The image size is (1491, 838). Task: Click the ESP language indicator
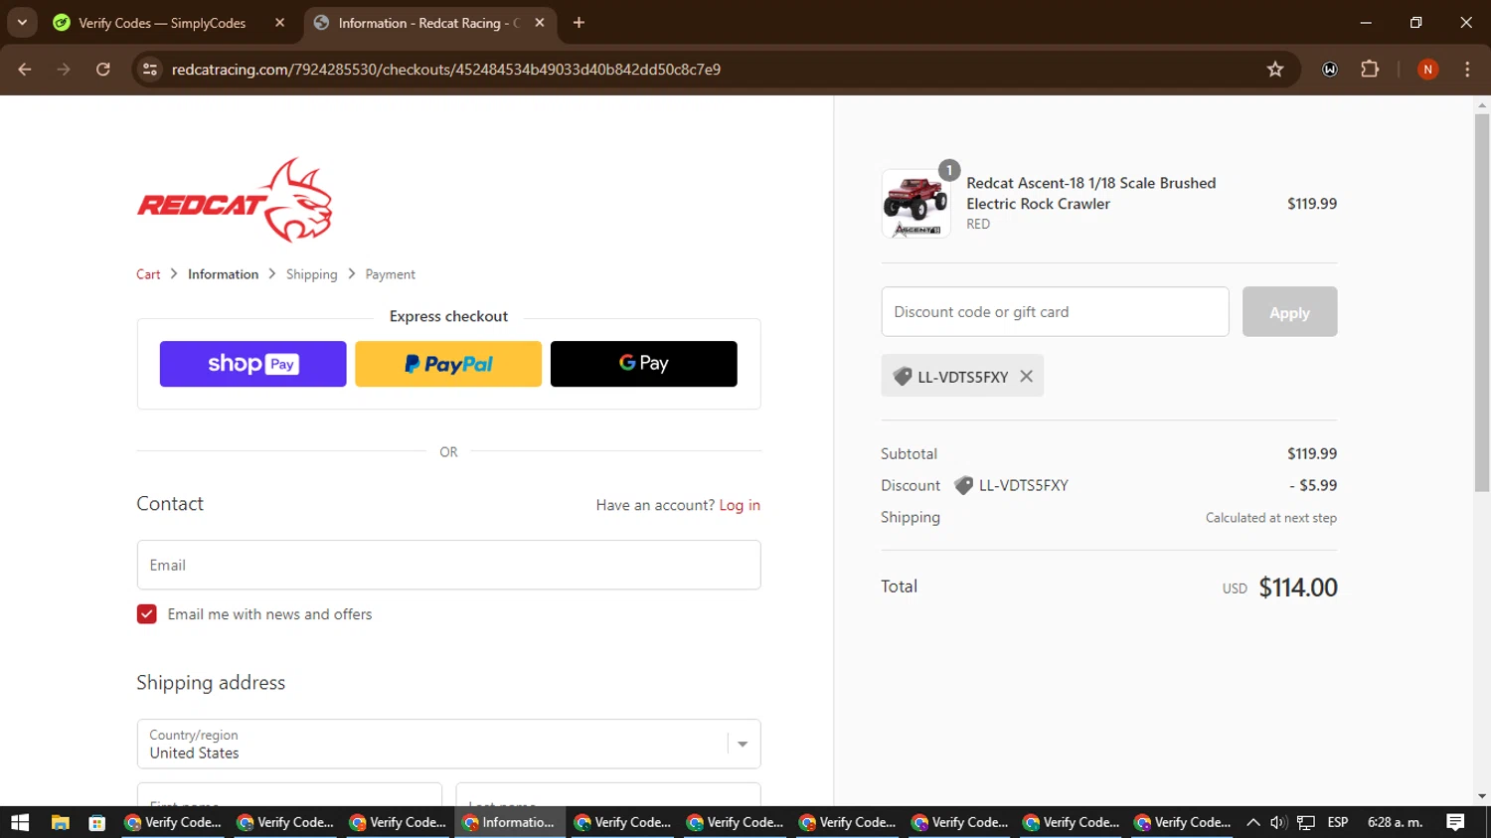1338,822
